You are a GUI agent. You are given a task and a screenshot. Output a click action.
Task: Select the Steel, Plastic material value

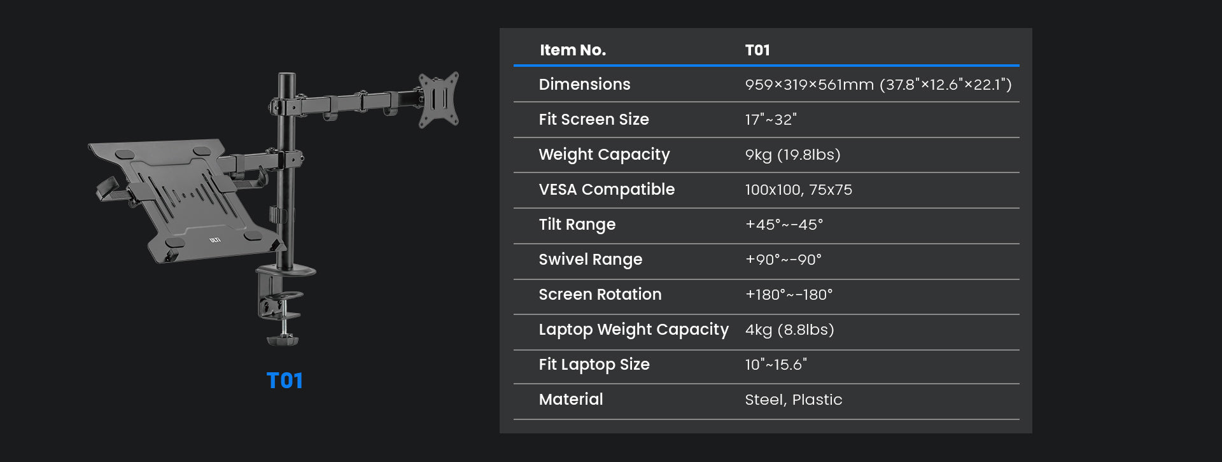[793, 400]
